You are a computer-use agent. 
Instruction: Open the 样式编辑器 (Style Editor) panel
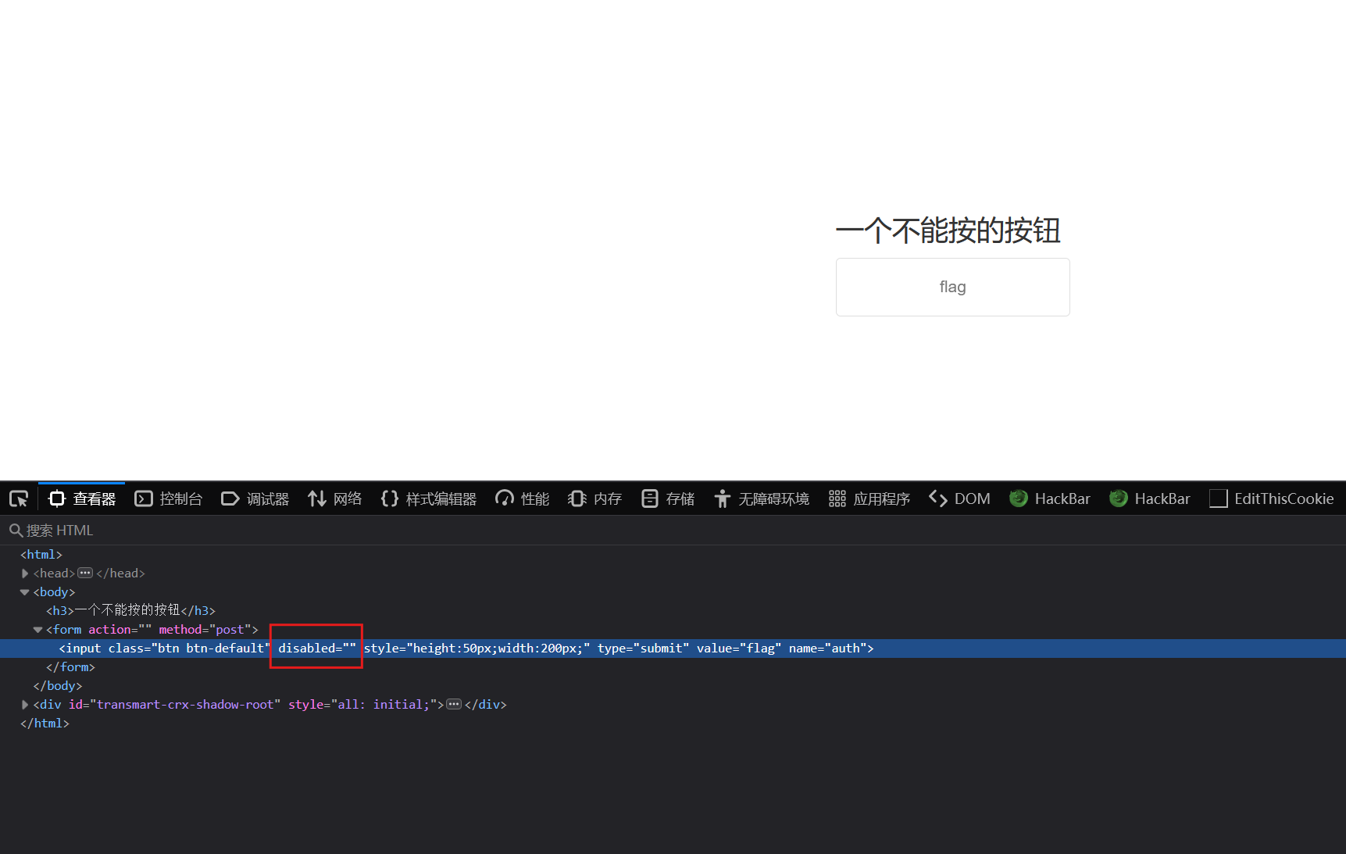[x=428, y=498]
